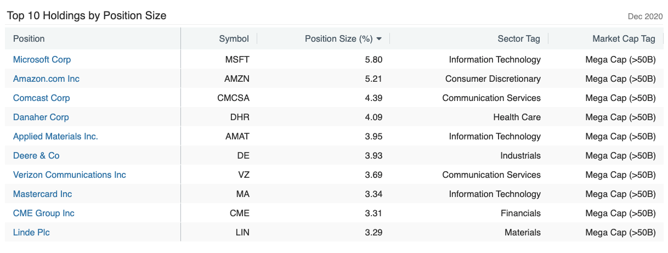Select the Financials sector tag for CME
Screen dimensions: 668x253
pyautogui.click(x=520, y=213)
